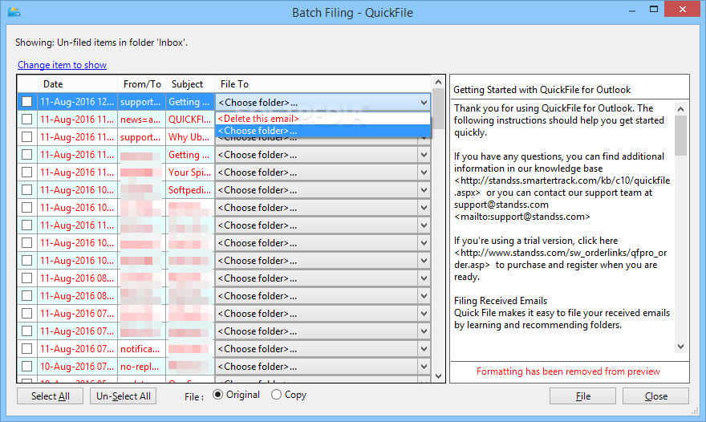Click the preview pane scrollbar thumb

tap(681, 136)
